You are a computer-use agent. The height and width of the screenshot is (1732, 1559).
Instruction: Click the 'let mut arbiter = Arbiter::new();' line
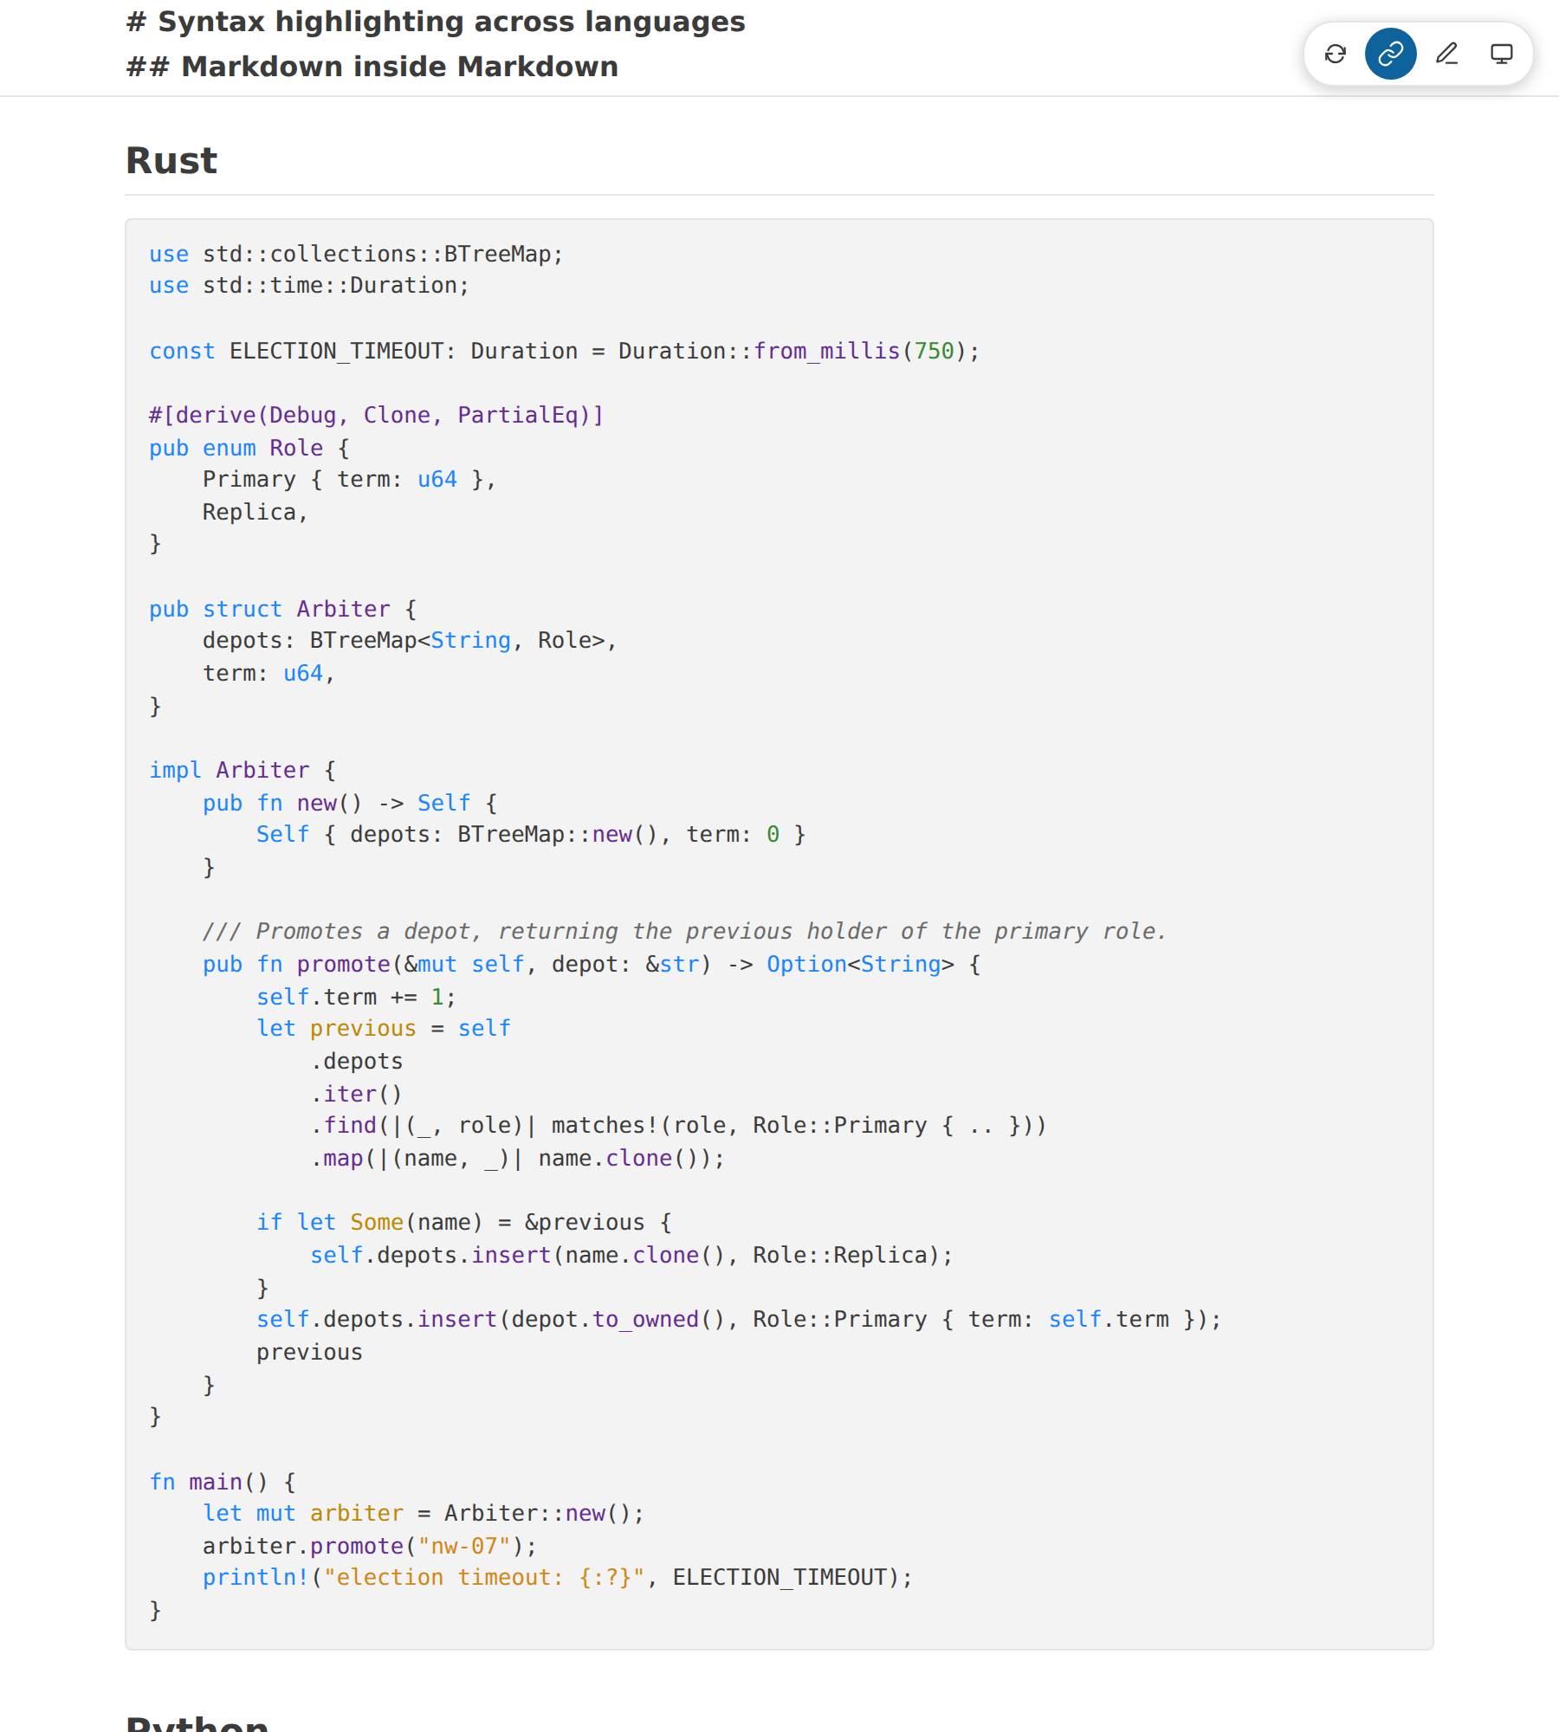(424, 1513)
